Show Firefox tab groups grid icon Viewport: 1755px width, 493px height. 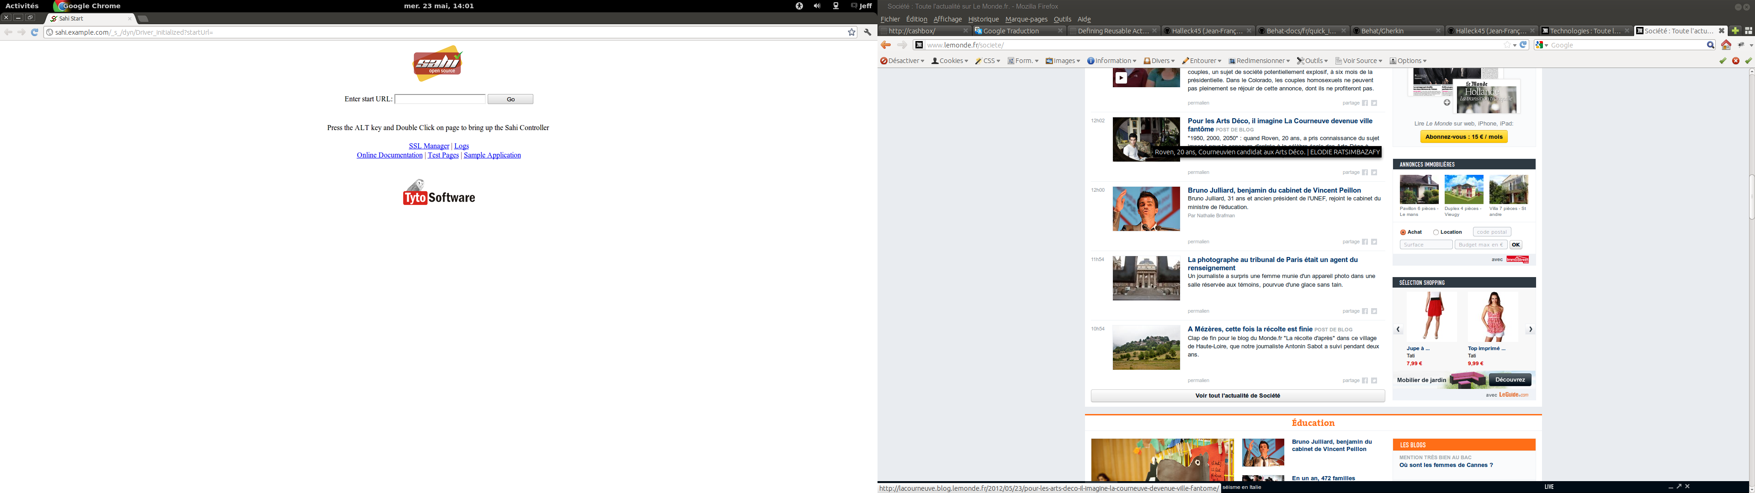tap(1748, 31)
